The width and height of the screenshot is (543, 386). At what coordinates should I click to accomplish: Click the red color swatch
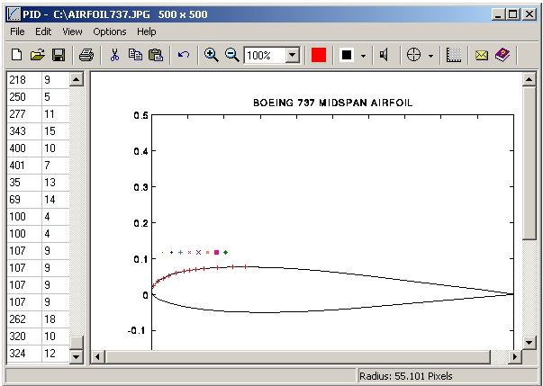pos(319,55)
